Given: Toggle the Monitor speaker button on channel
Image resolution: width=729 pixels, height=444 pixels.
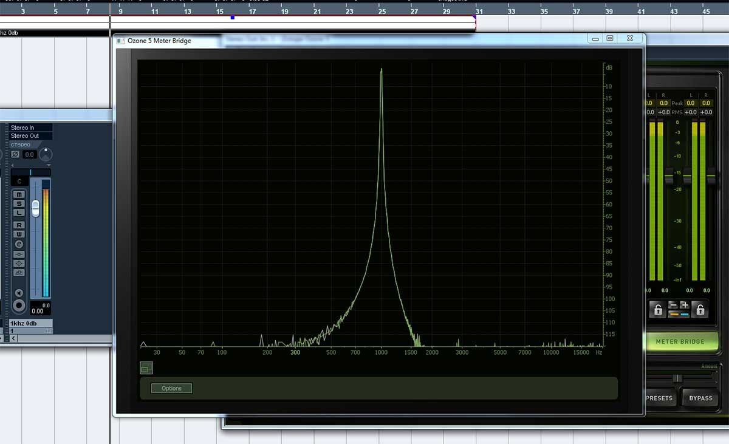Looking at the screenshot, I should 19,293.
